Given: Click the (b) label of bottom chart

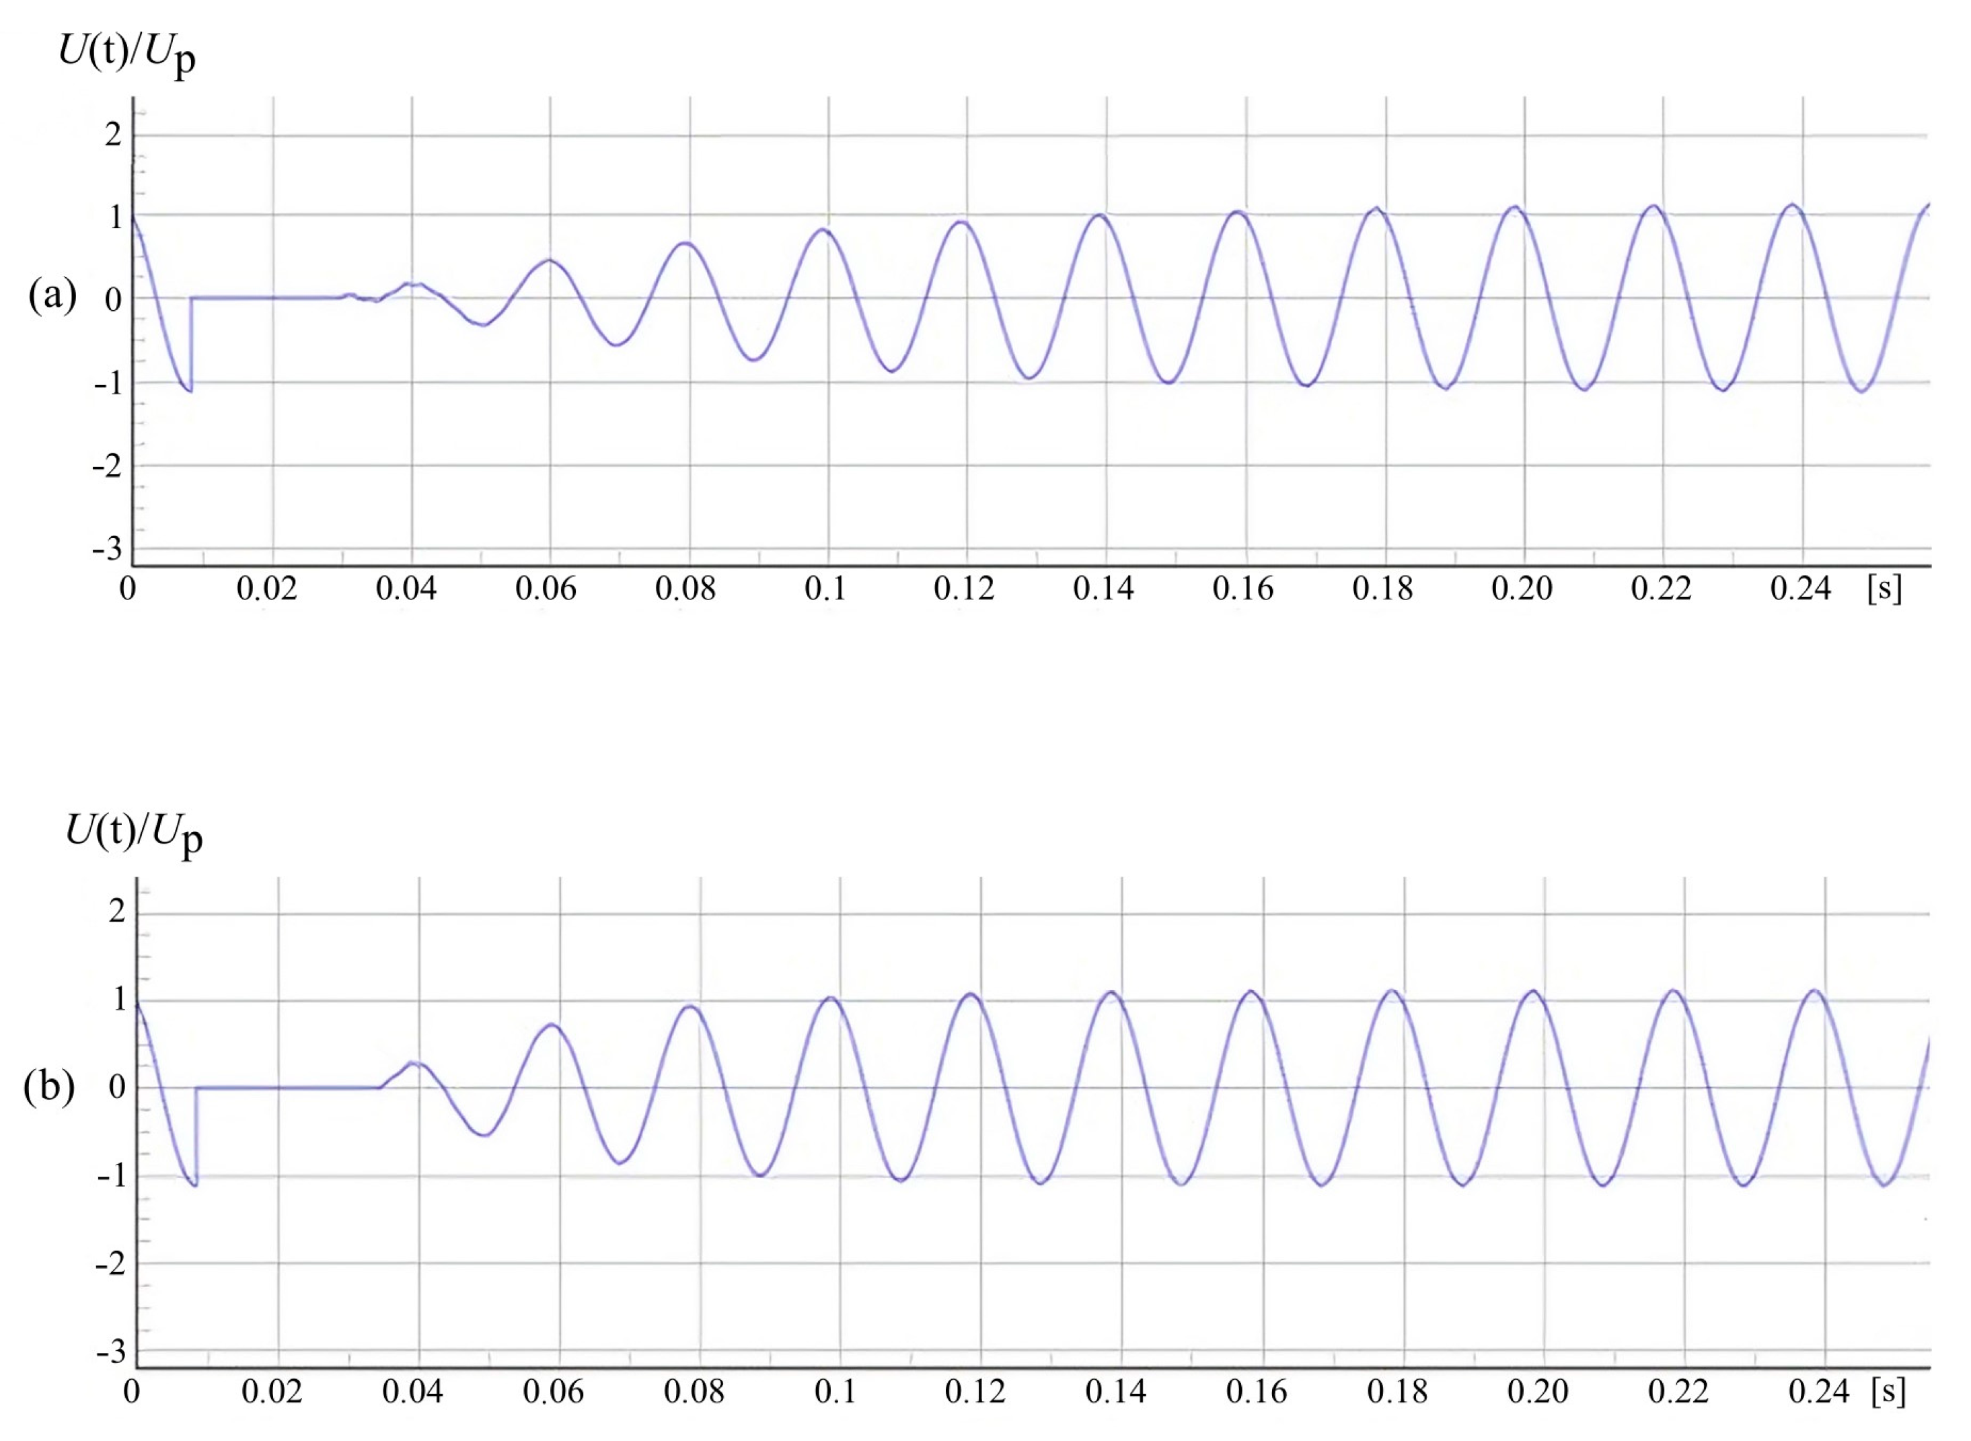Looking at the screenshot, I should point(49,1087).
